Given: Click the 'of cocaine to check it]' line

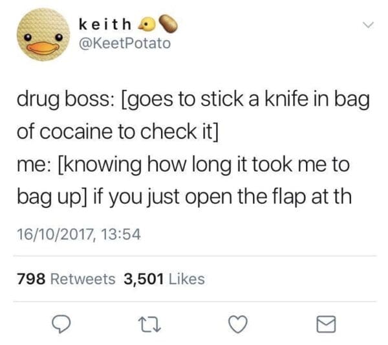Looking at the screenshot, I should [x=118, y=131].
